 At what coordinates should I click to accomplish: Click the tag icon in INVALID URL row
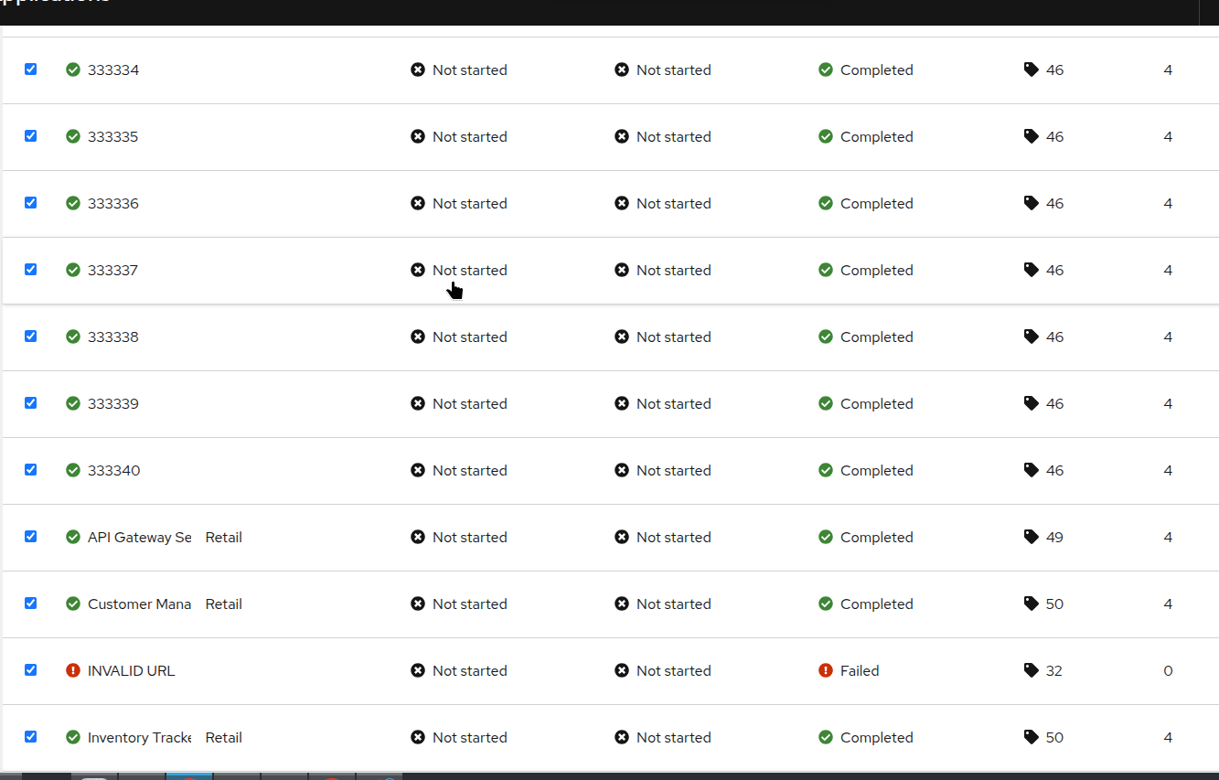tap(1031, 670)
